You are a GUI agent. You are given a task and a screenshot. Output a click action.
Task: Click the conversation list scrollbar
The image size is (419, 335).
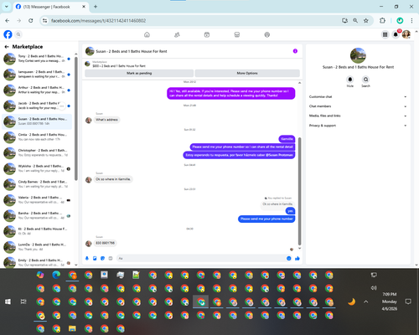tap(75, 119)
